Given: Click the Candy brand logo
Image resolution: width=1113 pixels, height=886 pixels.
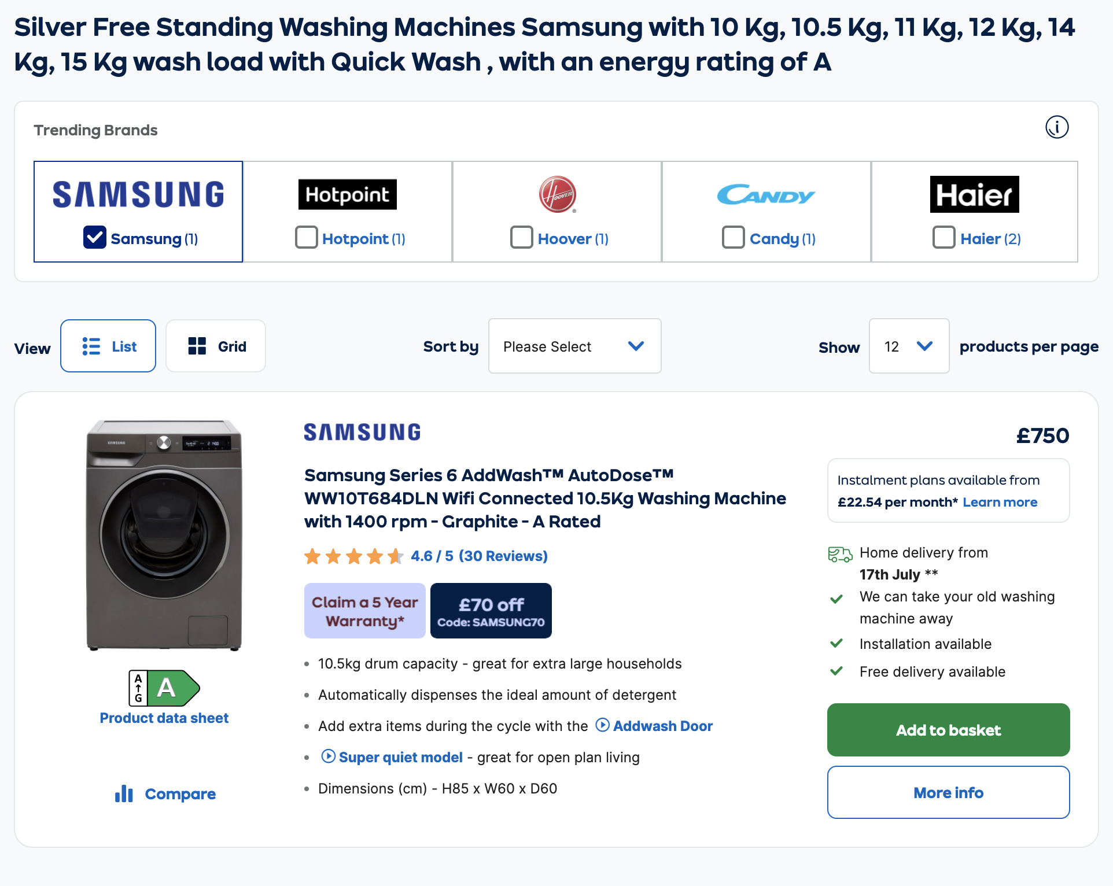Looking at the screenshot, I should coord(766,195).
